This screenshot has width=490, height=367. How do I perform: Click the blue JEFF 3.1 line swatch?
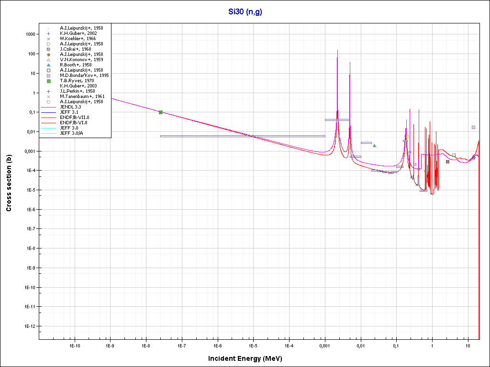point(48,112)
